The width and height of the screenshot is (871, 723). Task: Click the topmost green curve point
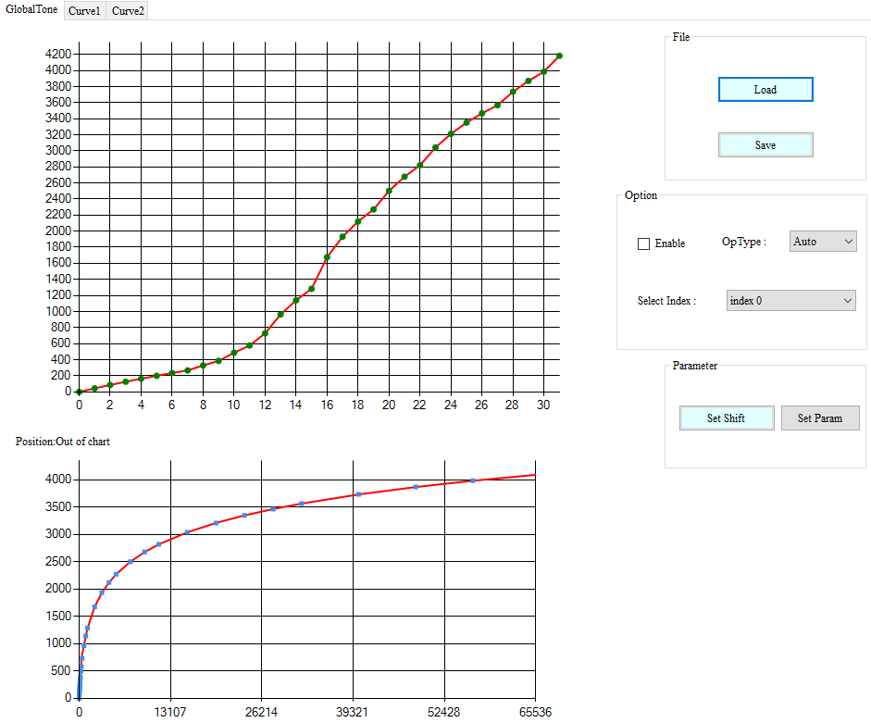558,56
